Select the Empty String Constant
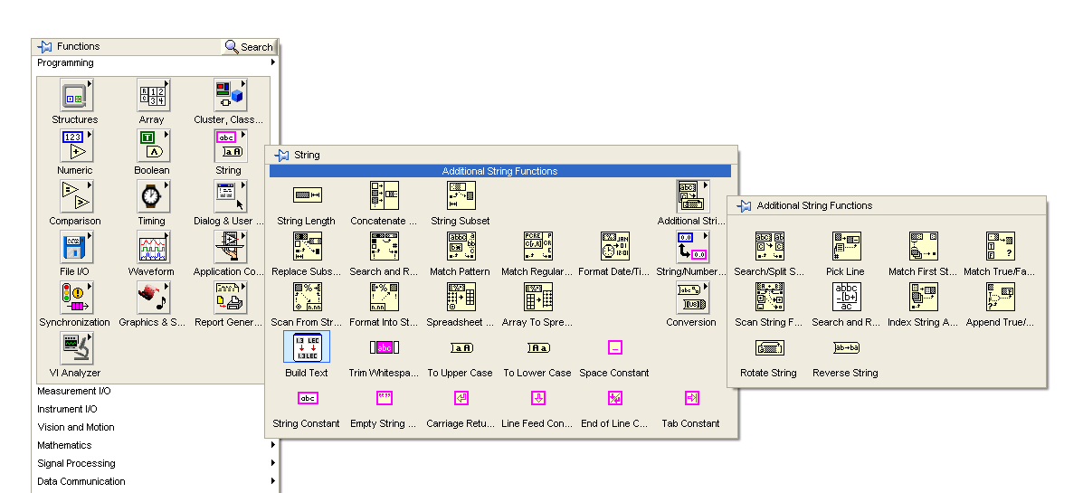This screenshot has height=493, width=1083. click(384, 398)
